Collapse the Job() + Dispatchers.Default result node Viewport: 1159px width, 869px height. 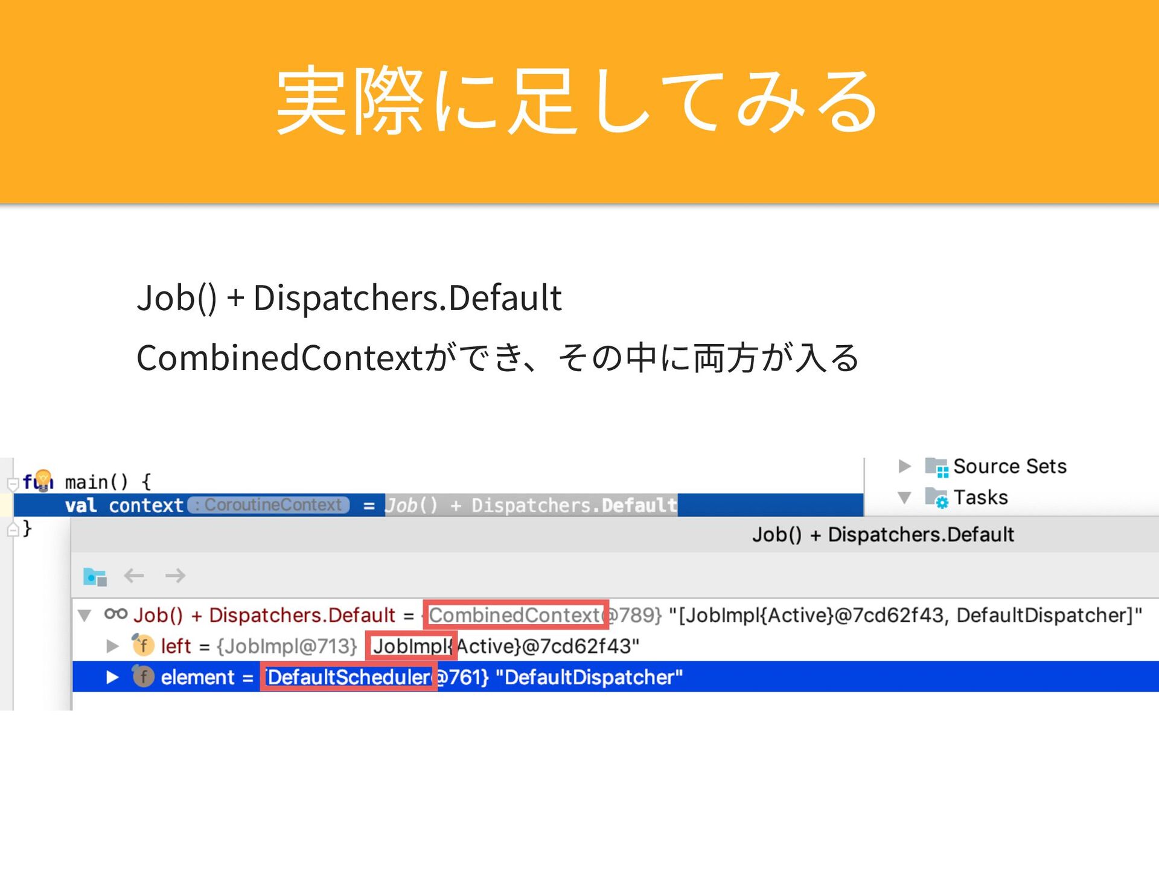(85, 616)
